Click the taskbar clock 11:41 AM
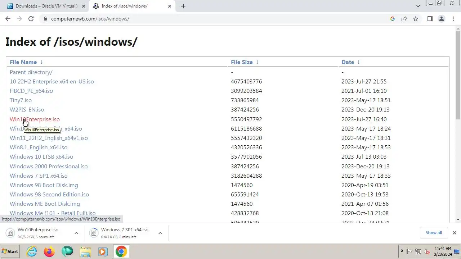The width and height of the screenshot is (461, 259). pos(443,251)
